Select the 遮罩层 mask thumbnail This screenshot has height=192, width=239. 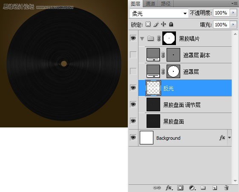[x=173, y=71]
